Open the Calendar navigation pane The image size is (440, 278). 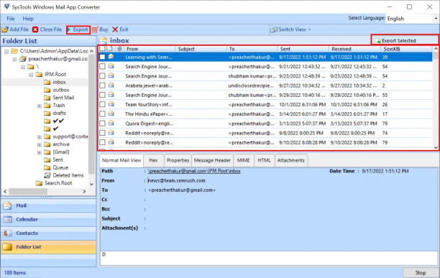48,219
